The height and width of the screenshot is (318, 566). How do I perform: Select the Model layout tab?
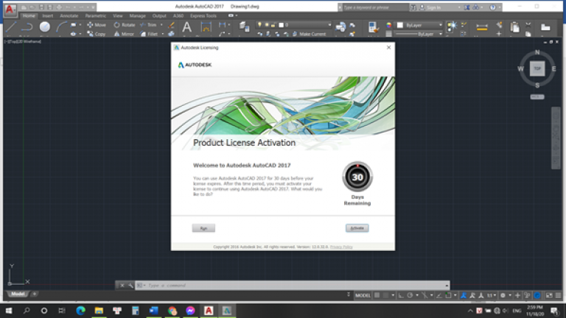click(18, 294)
